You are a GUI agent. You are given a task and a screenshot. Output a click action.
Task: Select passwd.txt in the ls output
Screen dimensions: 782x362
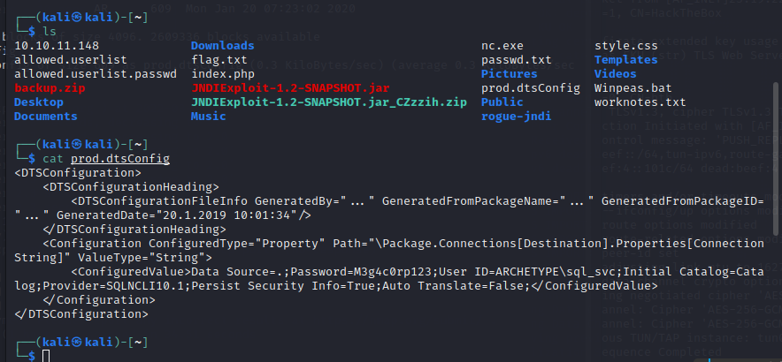517,60
